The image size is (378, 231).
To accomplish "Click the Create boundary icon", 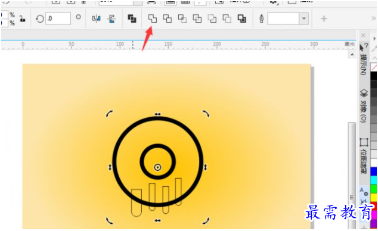I will (x=242, y=18).
